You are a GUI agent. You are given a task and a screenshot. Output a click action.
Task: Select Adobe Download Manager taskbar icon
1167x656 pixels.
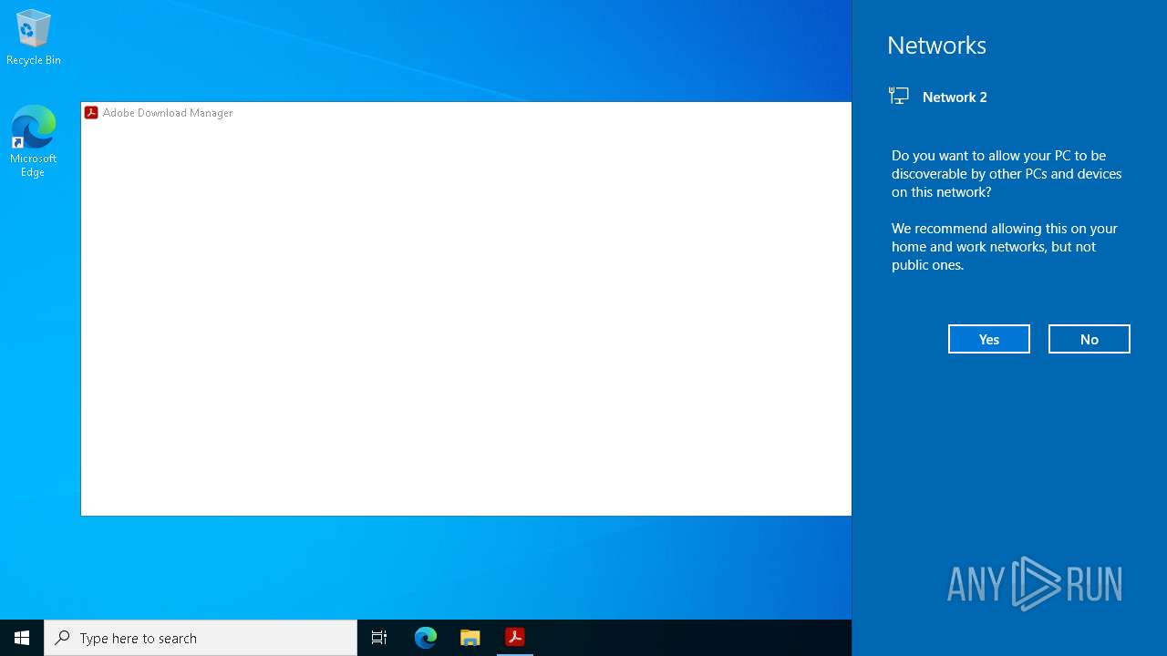515,638
